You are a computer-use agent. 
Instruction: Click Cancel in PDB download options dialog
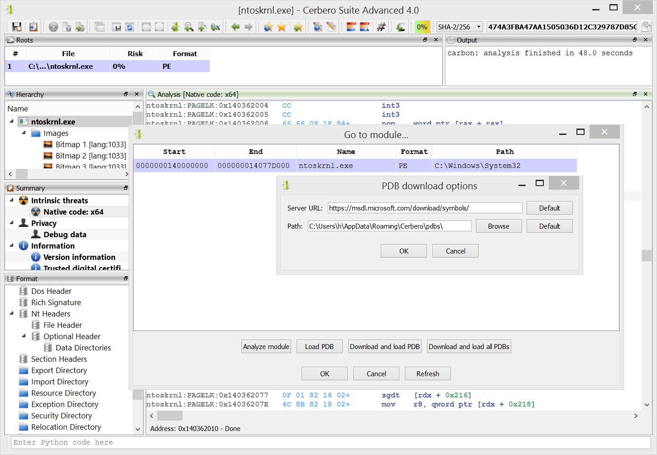point(456,251)
